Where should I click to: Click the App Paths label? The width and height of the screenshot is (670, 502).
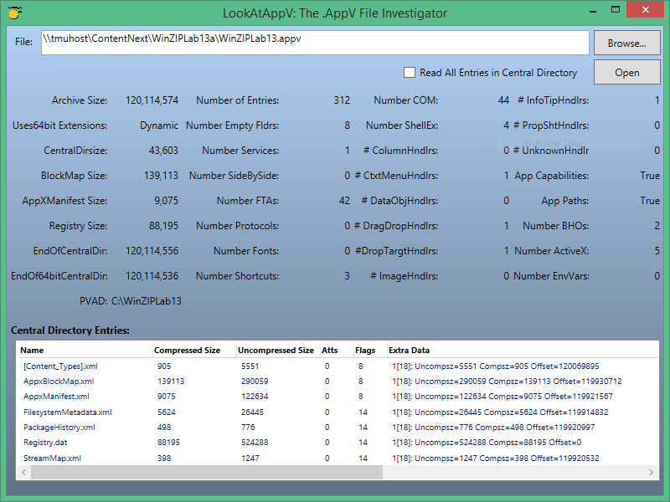pos(564,201)
